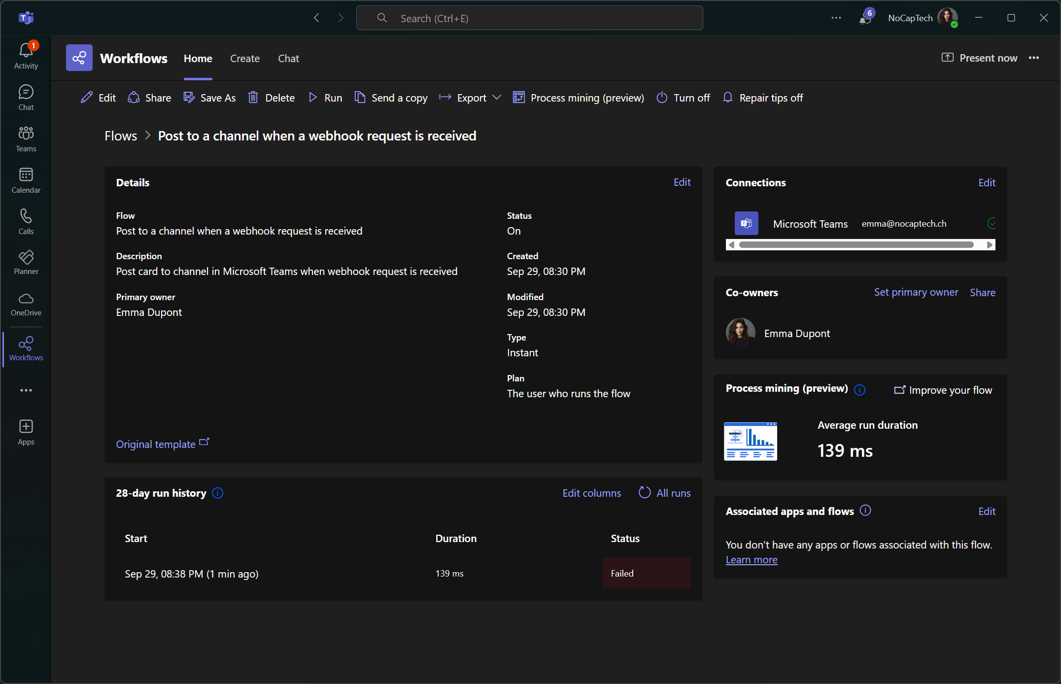Click Edit columns in run history

(x=591, y=493)
